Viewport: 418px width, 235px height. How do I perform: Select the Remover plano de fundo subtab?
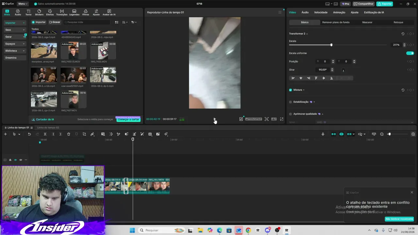336,22
